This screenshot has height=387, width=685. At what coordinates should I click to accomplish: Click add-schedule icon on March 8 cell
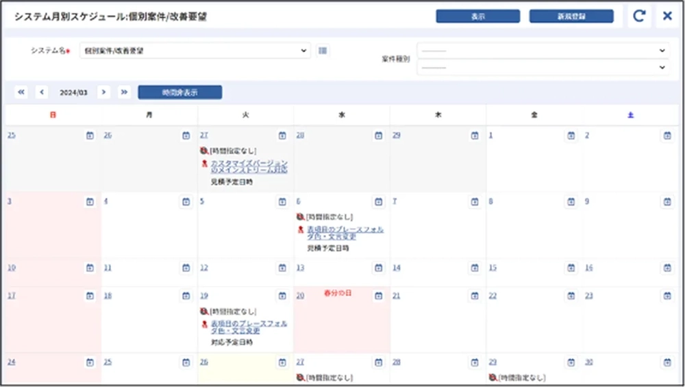pos(571,201)
